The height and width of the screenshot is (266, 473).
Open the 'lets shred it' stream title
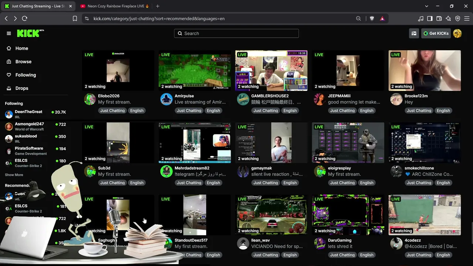click(340, 246)
